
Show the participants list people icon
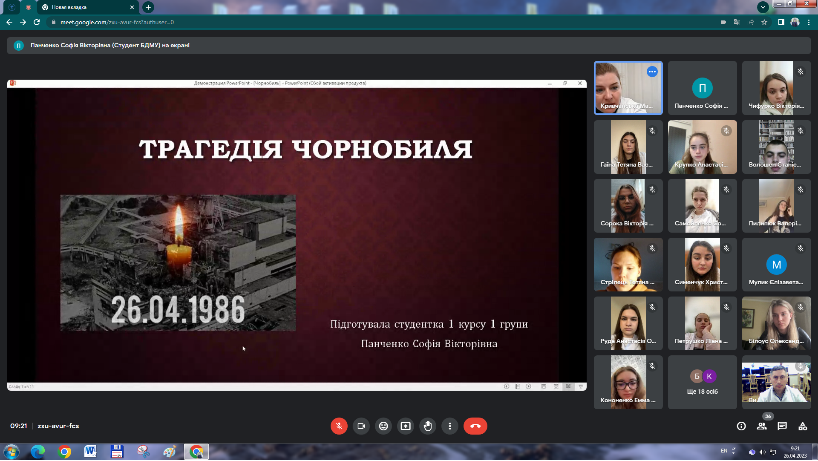(761, 426)
